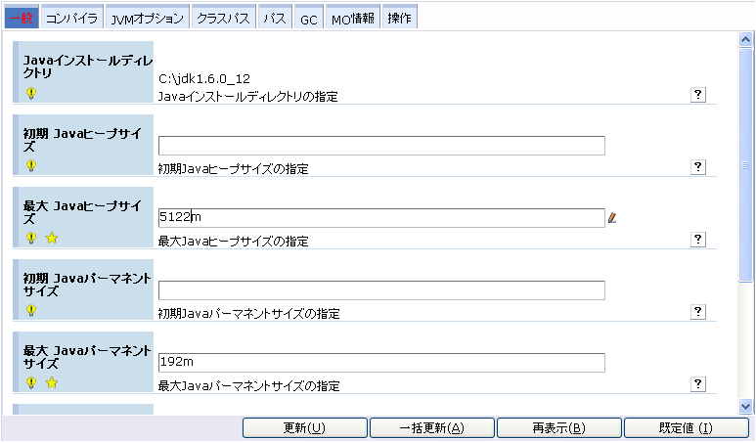Click the scrollbar down arrow
Viewport: 756px width, 443px height.
point(746,405)
